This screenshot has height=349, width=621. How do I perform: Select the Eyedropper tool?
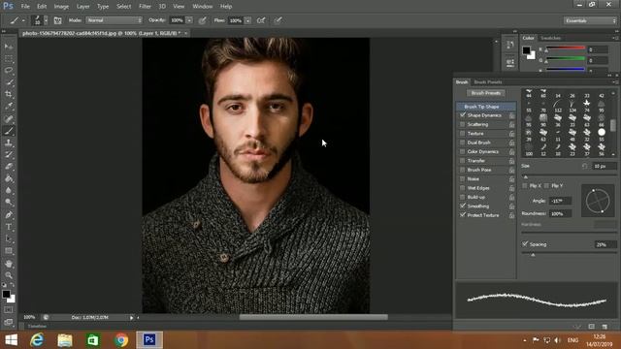(9, 106)
